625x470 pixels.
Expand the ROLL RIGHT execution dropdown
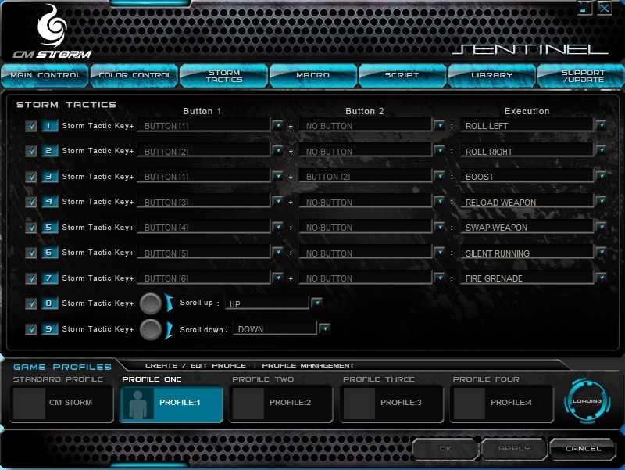pyautogui.click(x=601, y=150)
